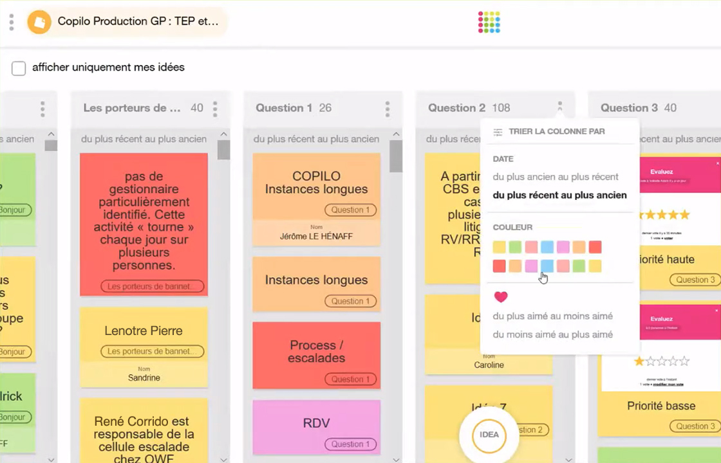Click the orange Copilo board icon
Viewport: 721px width, 463px height.
tap(39, 22)
